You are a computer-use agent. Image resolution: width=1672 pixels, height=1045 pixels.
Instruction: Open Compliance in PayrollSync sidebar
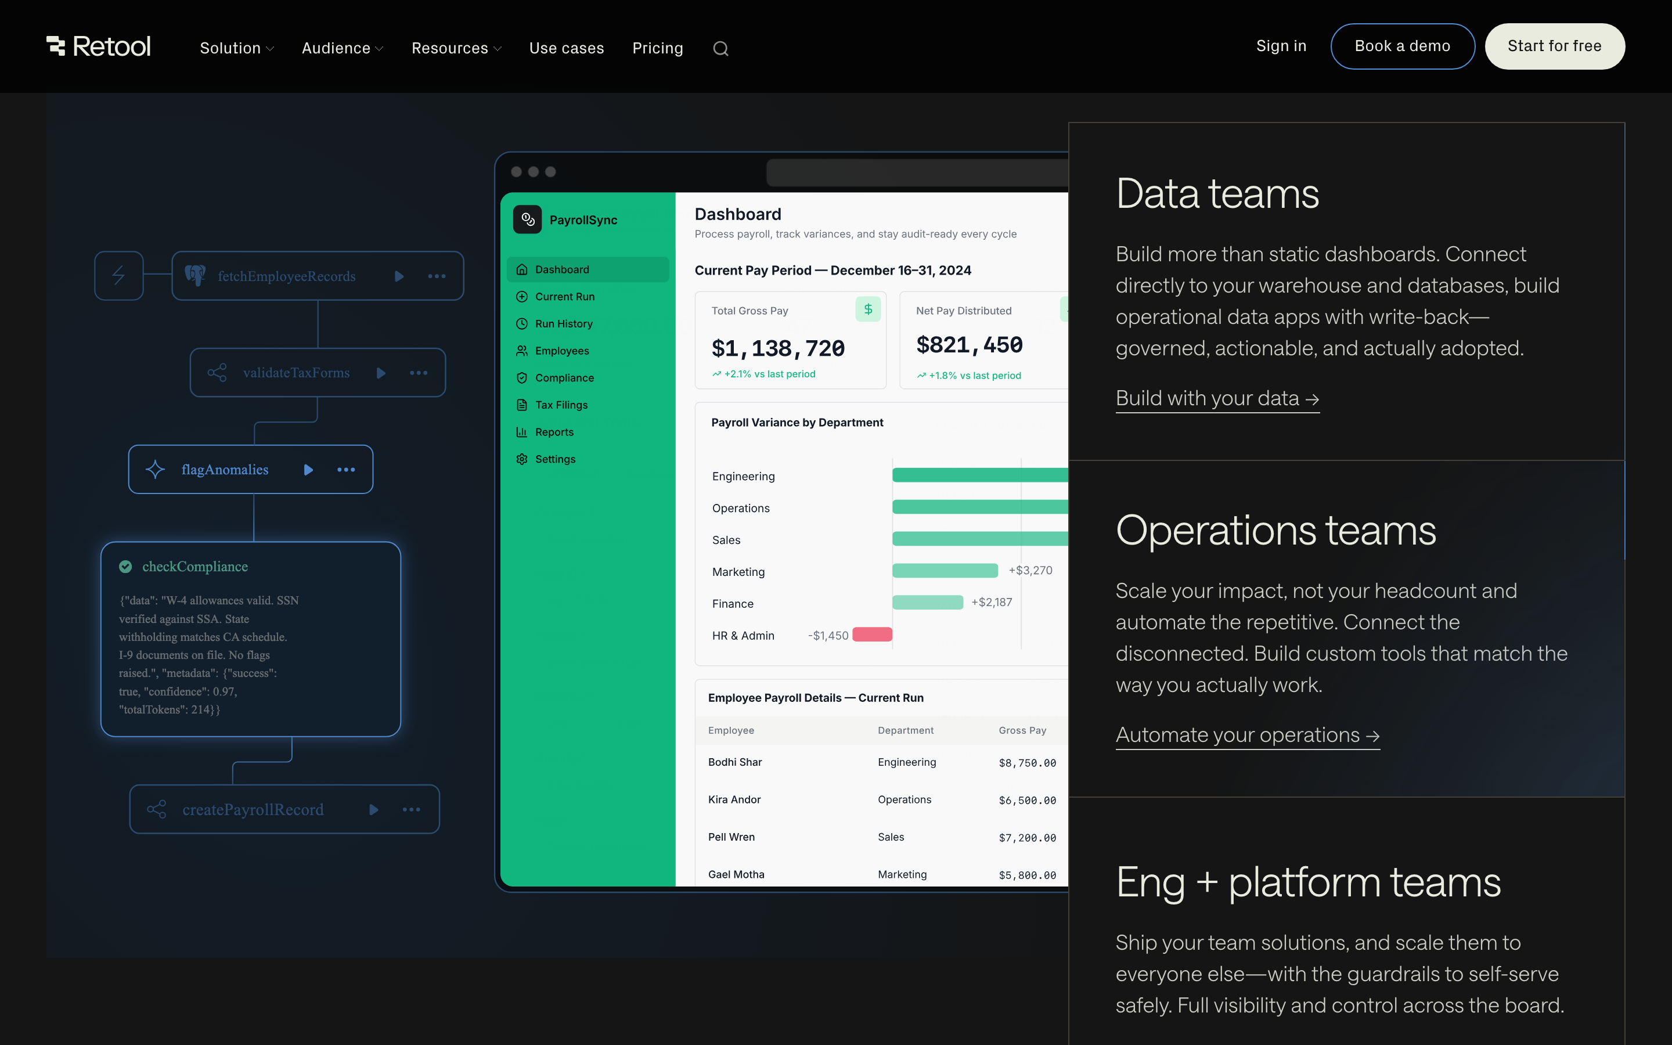click(588, 377)
